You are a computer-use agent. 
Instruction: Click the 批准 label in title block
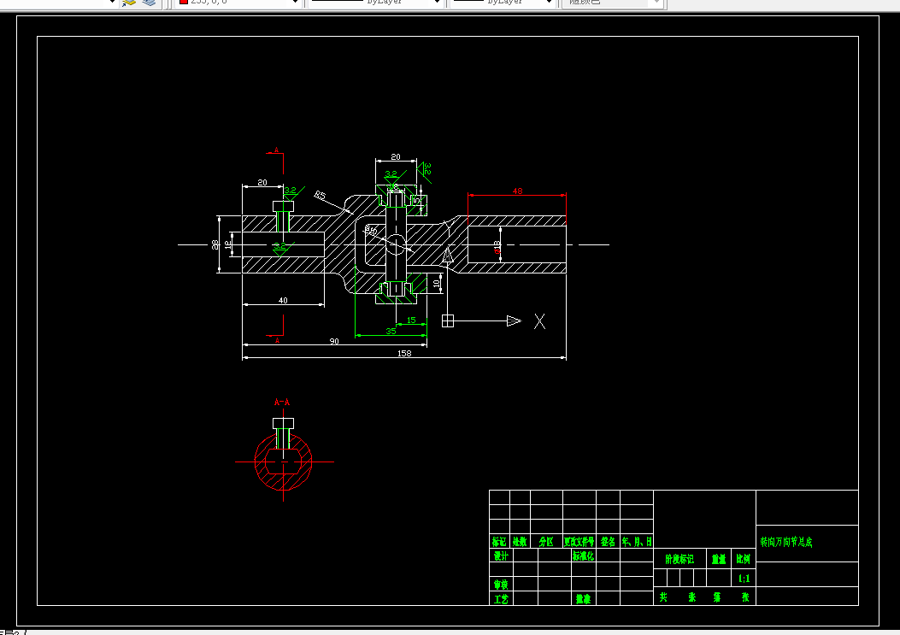coord(583,599)
